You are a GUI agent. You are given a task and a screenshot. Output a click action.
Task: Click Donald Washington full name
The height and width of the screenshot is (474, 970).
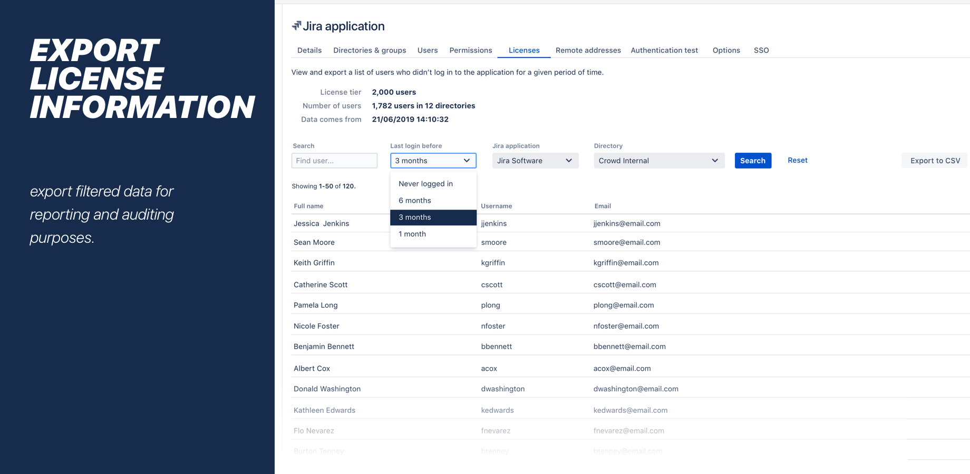(x=327, y=389)
